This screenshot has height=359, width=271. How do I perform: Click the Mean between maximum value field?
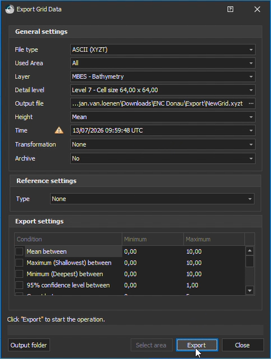coord(214,251)
